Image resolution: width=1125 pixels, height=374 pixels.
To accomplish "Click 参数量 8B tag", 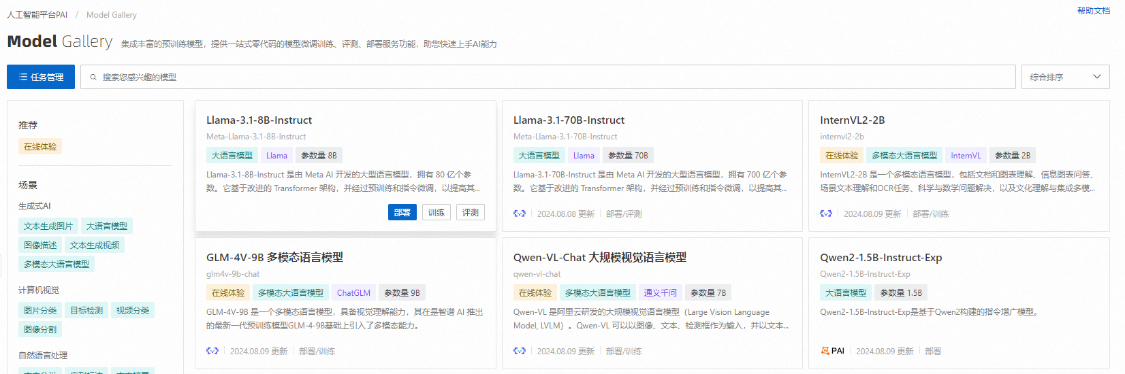I will [319, 156].
